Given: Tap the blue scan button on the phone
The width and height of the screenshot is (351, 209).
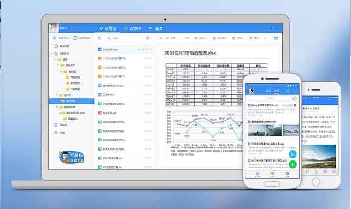Looking at the screenshot, I should pyautogui.click(x=292, y=154).
